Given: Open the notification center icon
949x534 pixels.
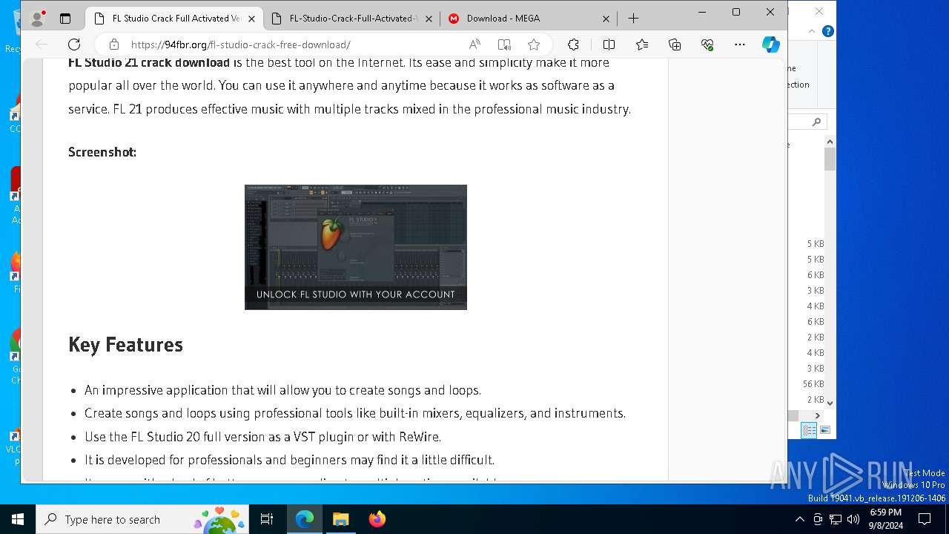Looking at the screenshot, I should click(x=925, y=519).
